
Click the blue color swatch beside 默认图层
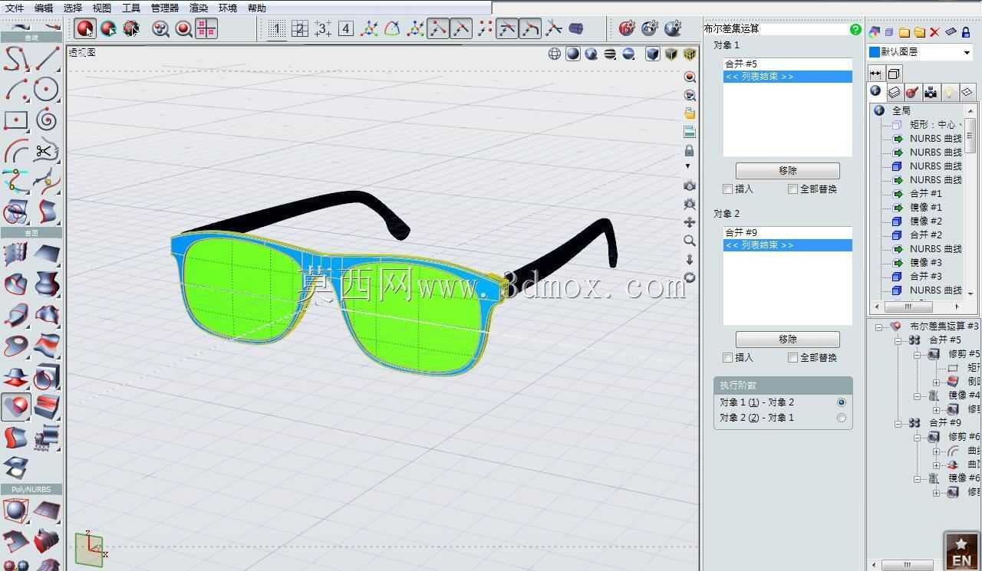874,52
